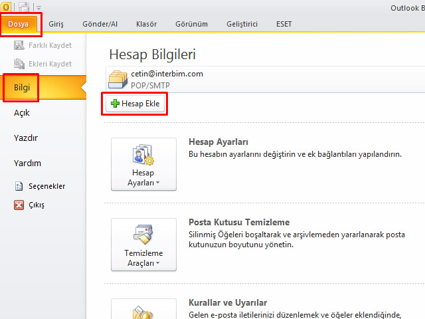Viewport: 425px width, 319px height.
Task: Go to the Görünüm tab
Action: [191, 25]
